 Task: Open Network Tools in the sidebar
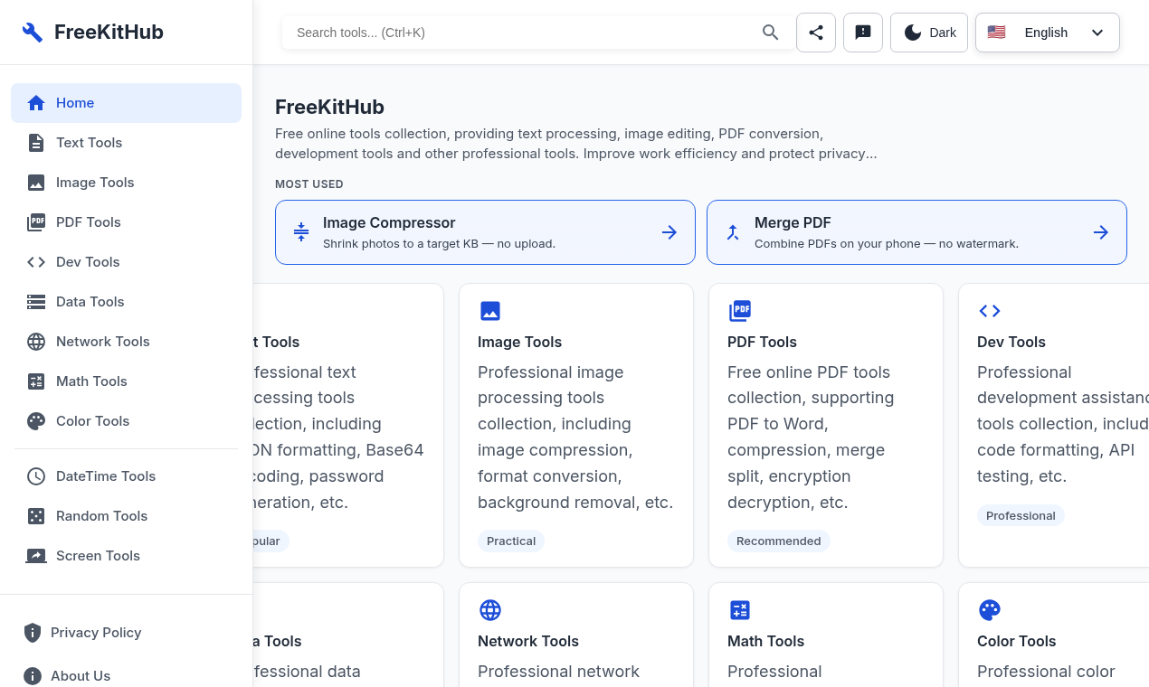pos(127,342)
